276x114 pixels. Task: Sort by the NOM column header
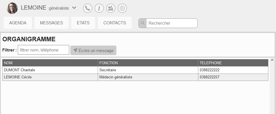coord(50,63)
